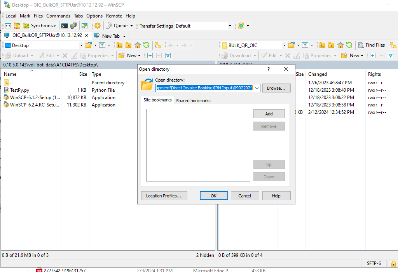Expand the New Tab dropdown arrow
398x272 pixels.
tap(124, 36)
